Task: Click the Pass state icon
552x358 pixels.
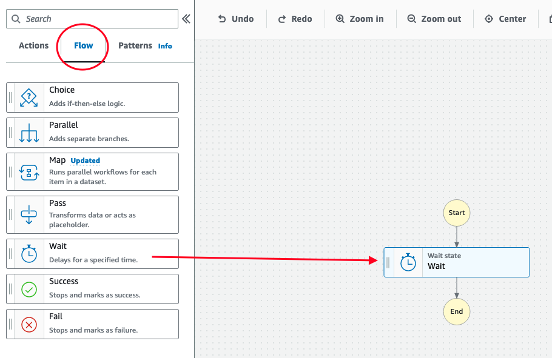Action: (x=29, y=214)
